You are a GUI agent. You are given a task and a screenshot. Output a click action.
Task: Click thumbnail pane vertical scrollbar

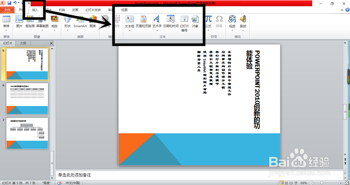click(52, 164)
